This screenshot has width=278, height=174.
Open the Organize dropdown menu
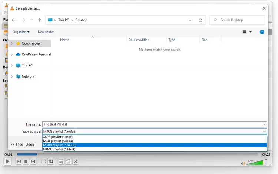21,32
